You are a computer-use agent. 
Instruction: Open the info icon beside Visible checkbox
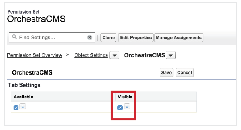tap(127, 107)
